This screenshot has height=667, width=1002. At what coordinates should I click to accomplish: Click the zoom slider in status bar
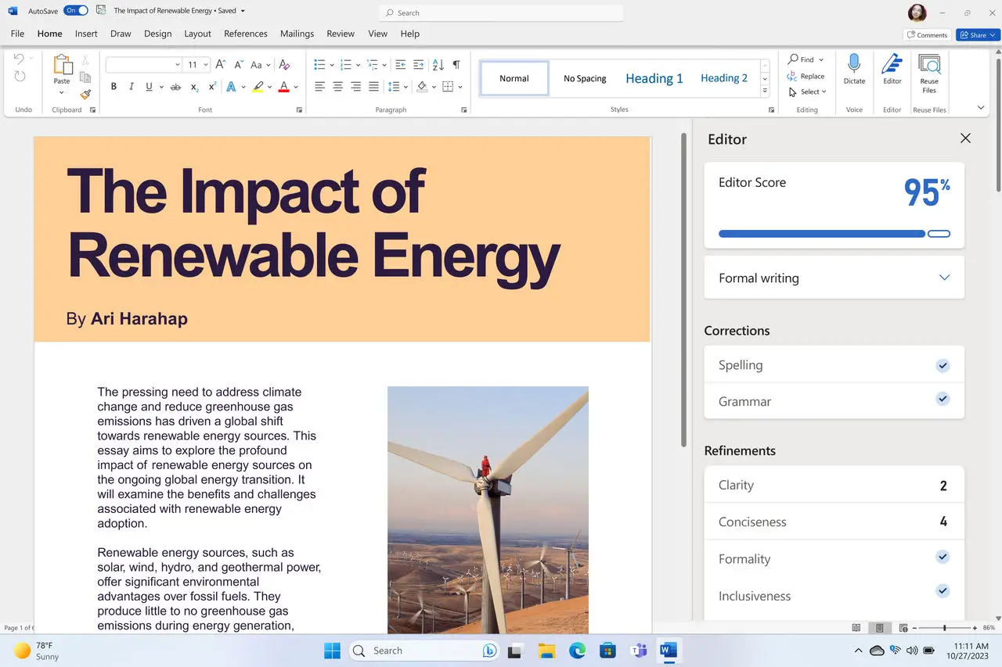(x=944, y=628)
